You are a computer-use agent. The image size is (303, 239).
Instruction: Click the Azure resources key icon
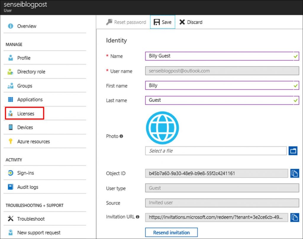pyautogui.click(x=10, y=141)
